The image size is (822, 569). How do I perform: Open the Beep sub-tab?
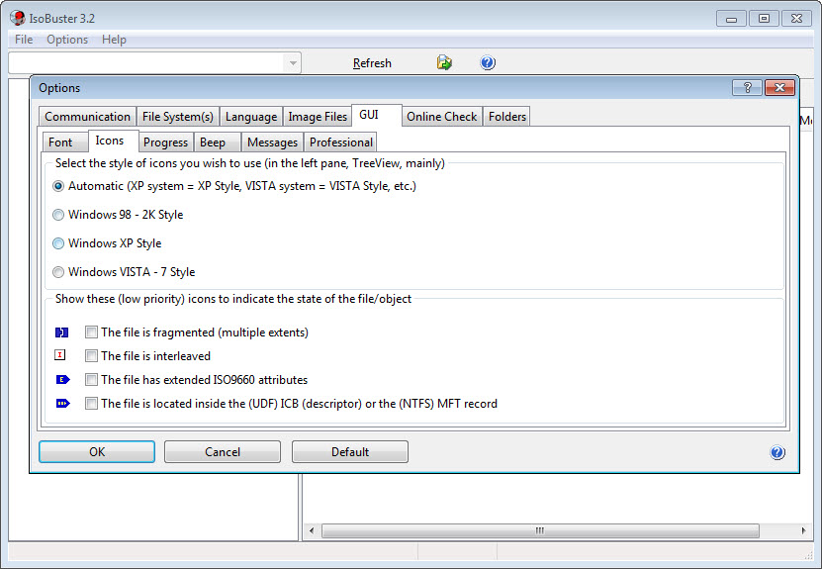tap(217, 142)
